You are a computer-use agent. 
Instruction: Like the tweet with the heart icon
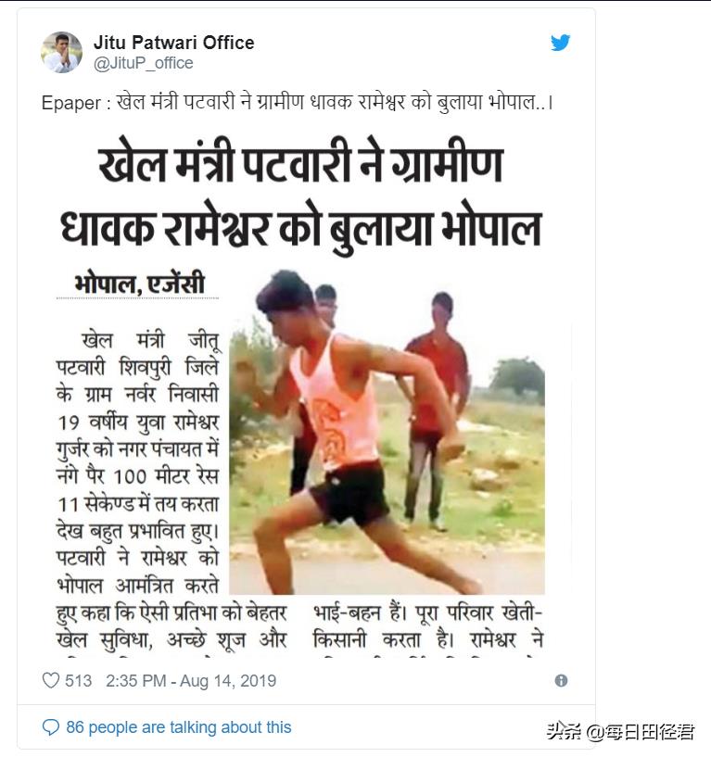pyautogui.click(x=51, y=680)
